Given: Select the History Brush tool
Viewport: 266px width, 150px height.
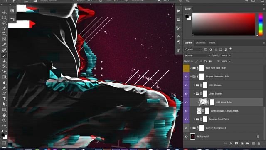Looking at the screenshot, I should [x=4, y=66].
